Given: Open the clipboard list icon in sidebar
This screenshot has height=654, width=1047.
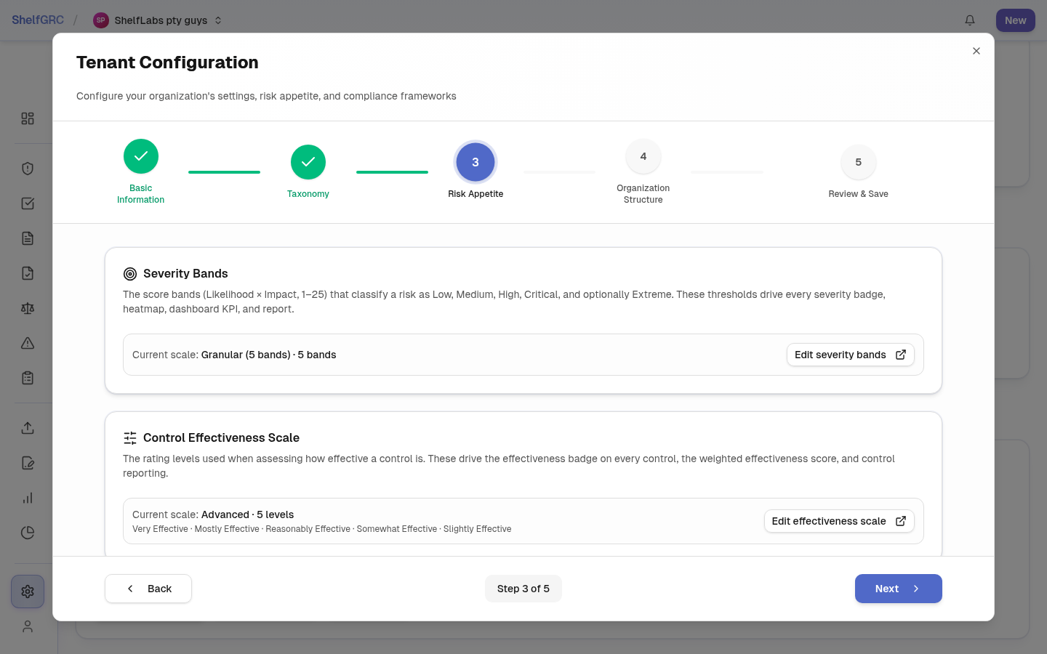Looking at the screenshot, I should (28, 378).
